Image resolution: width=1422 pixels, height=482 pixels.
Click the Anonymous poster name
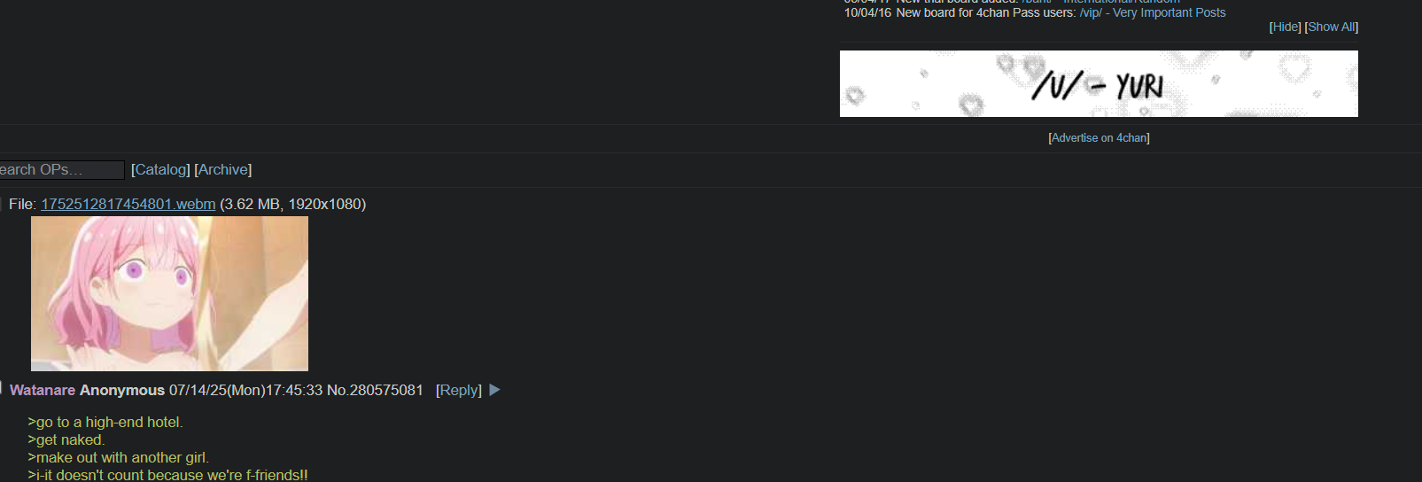click(x=122, y=390)
